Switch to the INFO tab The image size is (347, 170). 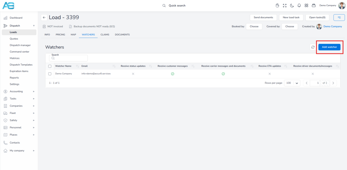point(47,35)
